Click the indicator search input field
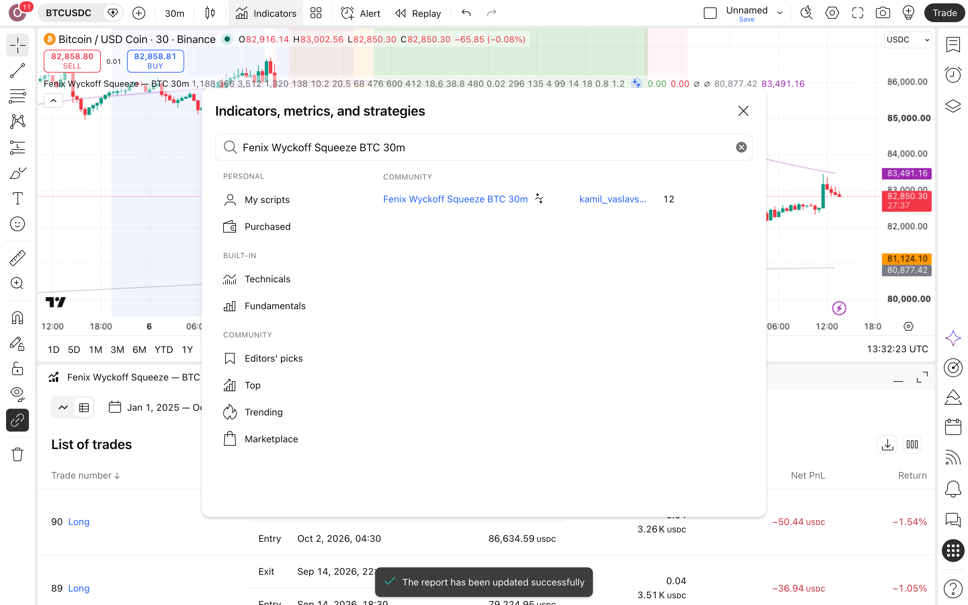The image size is (968, 605). 484,147
